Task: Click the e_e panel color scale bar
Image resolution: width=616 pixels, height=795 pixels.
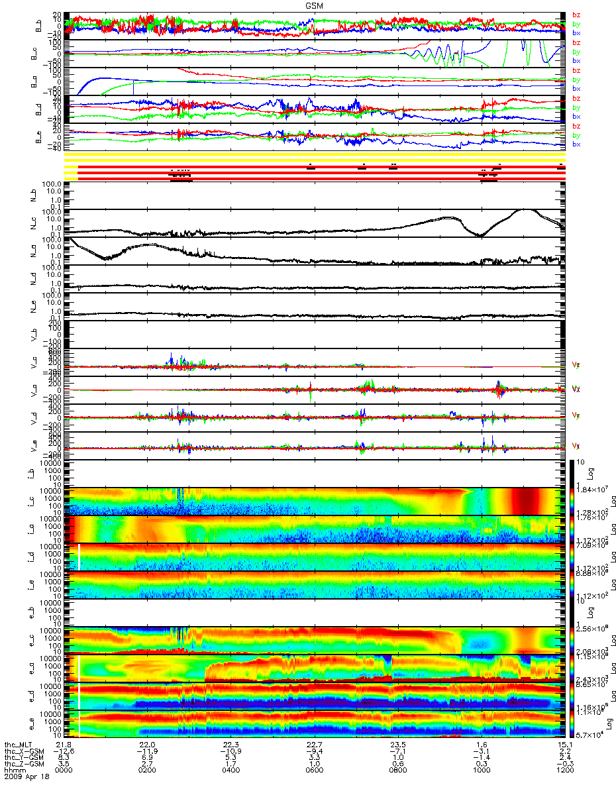Action: click(572, 724)
